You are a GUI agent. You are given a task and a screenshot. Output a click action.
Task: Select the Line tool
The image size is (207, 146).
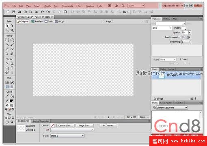click(7, 63)
